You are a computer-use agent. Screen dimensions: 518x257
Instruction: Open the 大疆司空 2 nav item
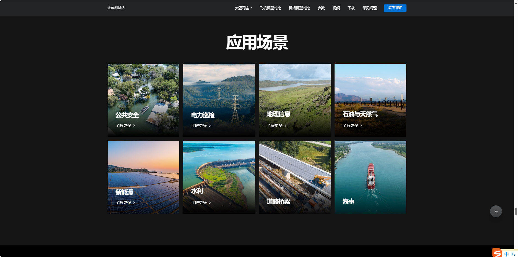coord(243,8)
